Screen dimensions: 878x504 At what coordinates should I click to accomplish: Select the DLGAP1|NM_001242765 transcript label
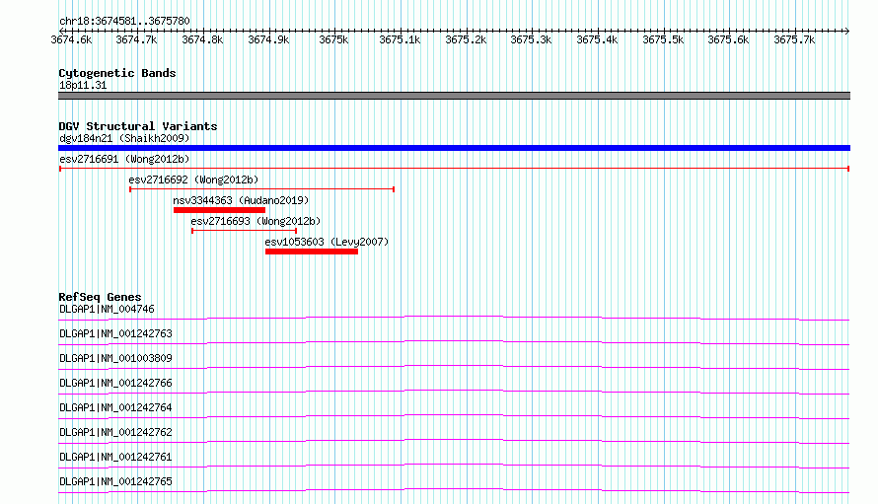(115, 481)
